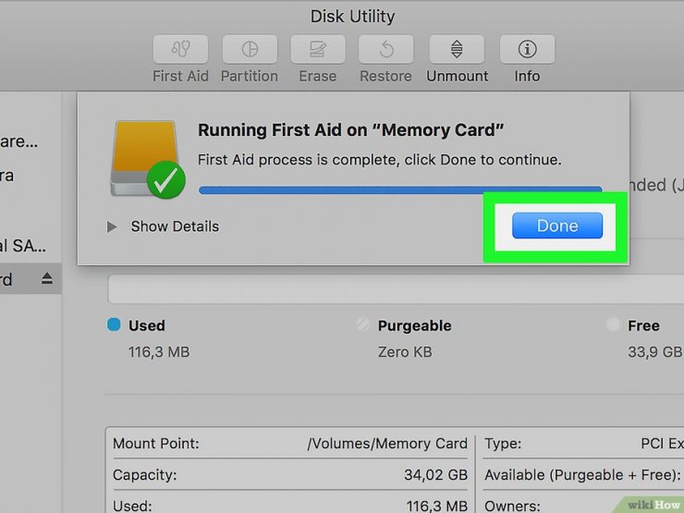Expand Show Details disclosure triangle

pos(112,226)
